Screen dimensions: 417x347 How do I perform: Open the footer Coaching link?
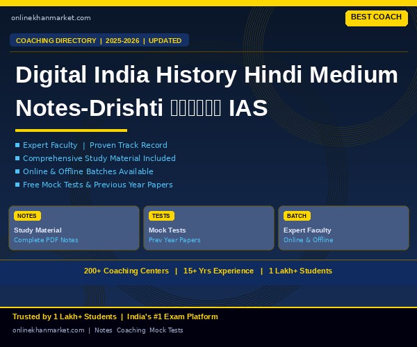pos(131,330)
